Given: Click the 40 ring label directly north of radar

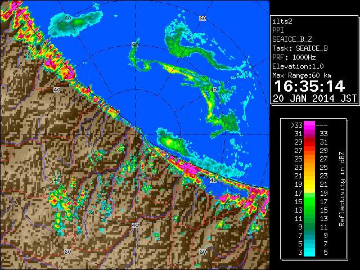Looking at the screenshot, I should (135, 45).
